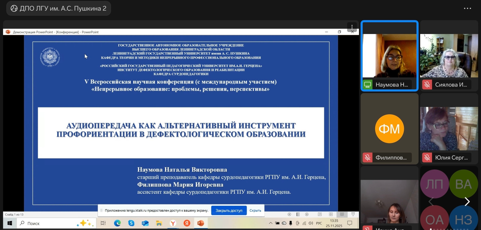Expand hidden icons in the system tray
The height and width of the screenshot is (230, 481).
tap(271, 223)
